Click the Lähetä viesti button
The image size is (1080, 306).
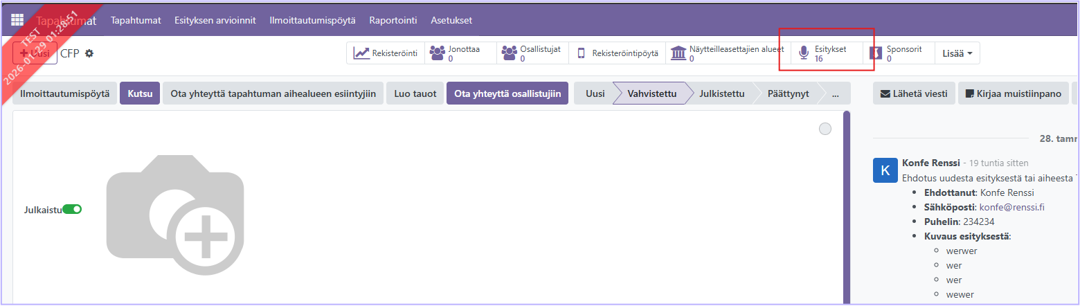pyautogui.click(x=914, y=93)
